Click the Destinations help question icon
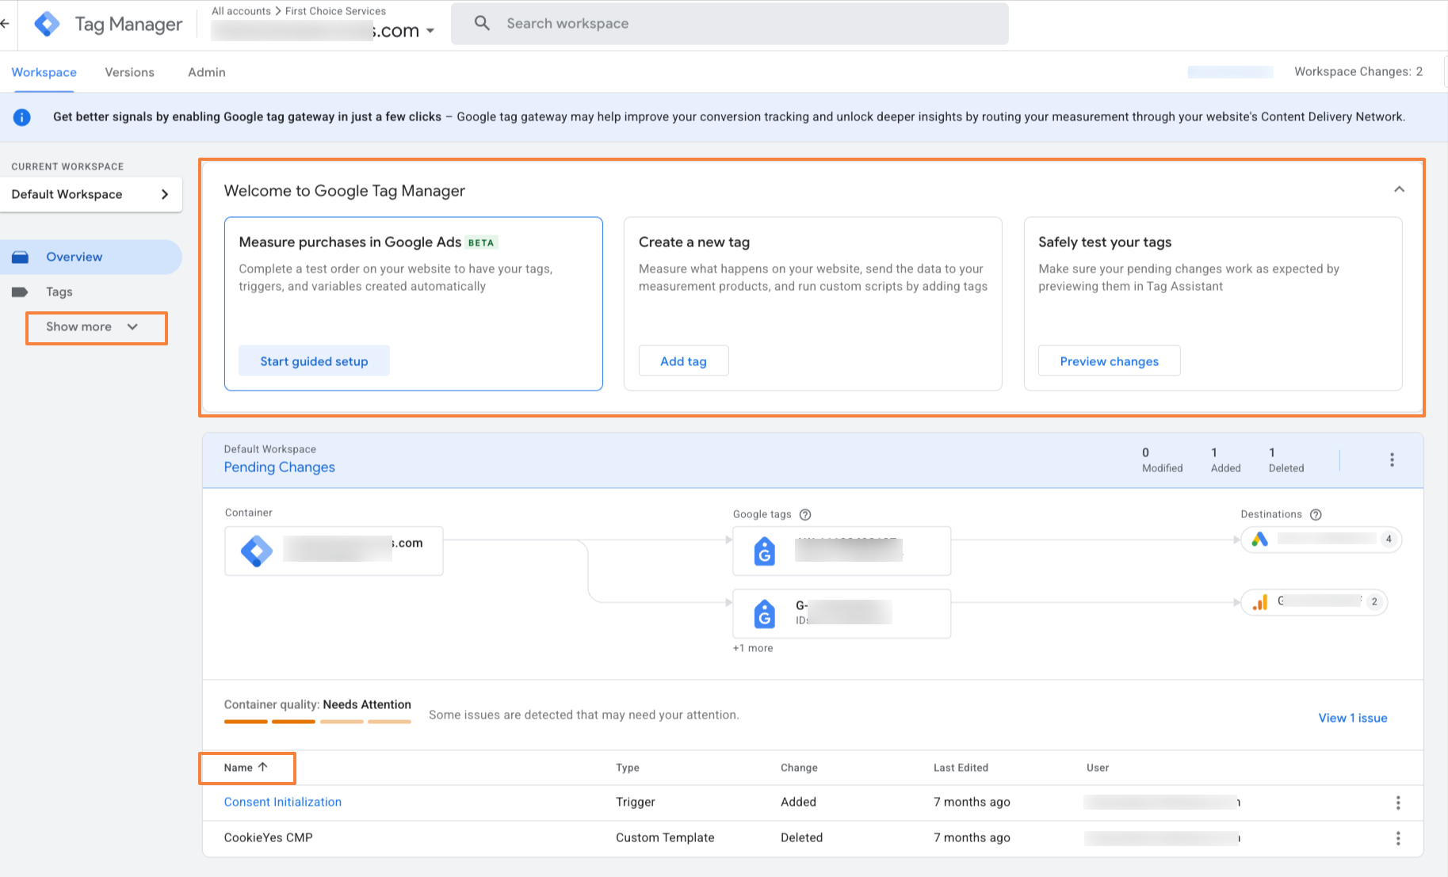 1316,514
